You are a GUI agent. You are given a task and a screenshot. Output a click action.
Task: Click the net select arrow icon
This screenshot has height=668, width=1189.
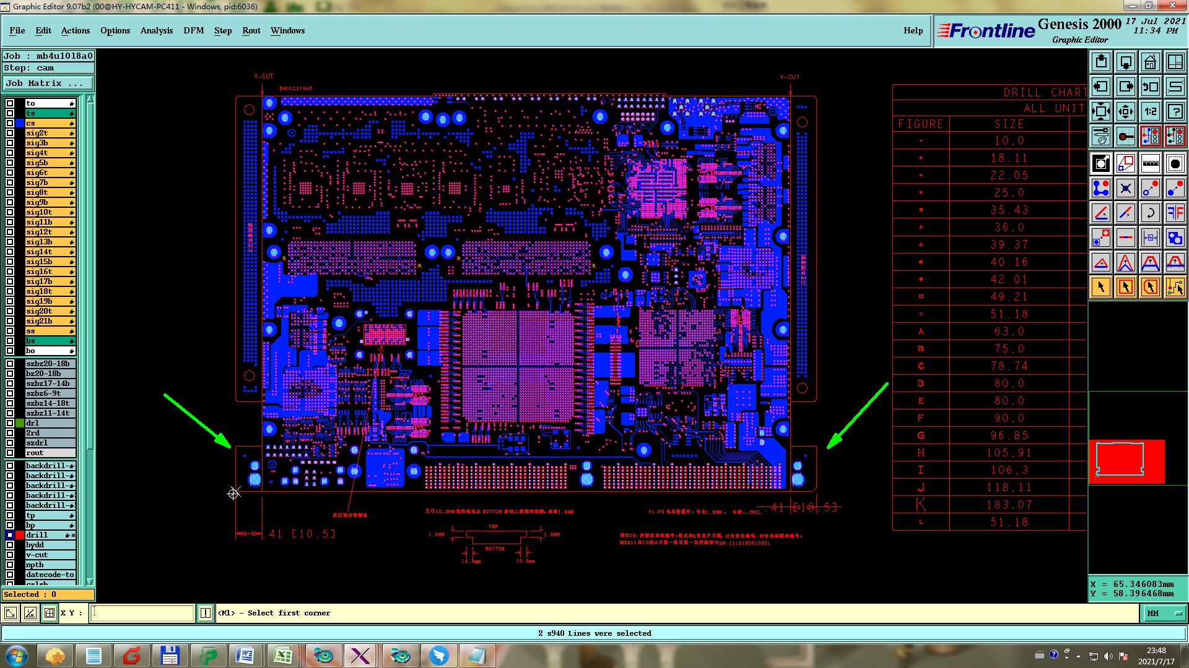coord(1175,287)
